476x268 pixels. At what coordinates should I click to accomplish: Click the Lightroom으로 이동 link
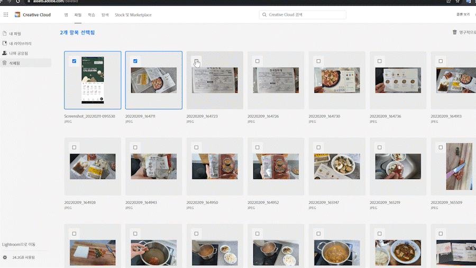(19, 244)
